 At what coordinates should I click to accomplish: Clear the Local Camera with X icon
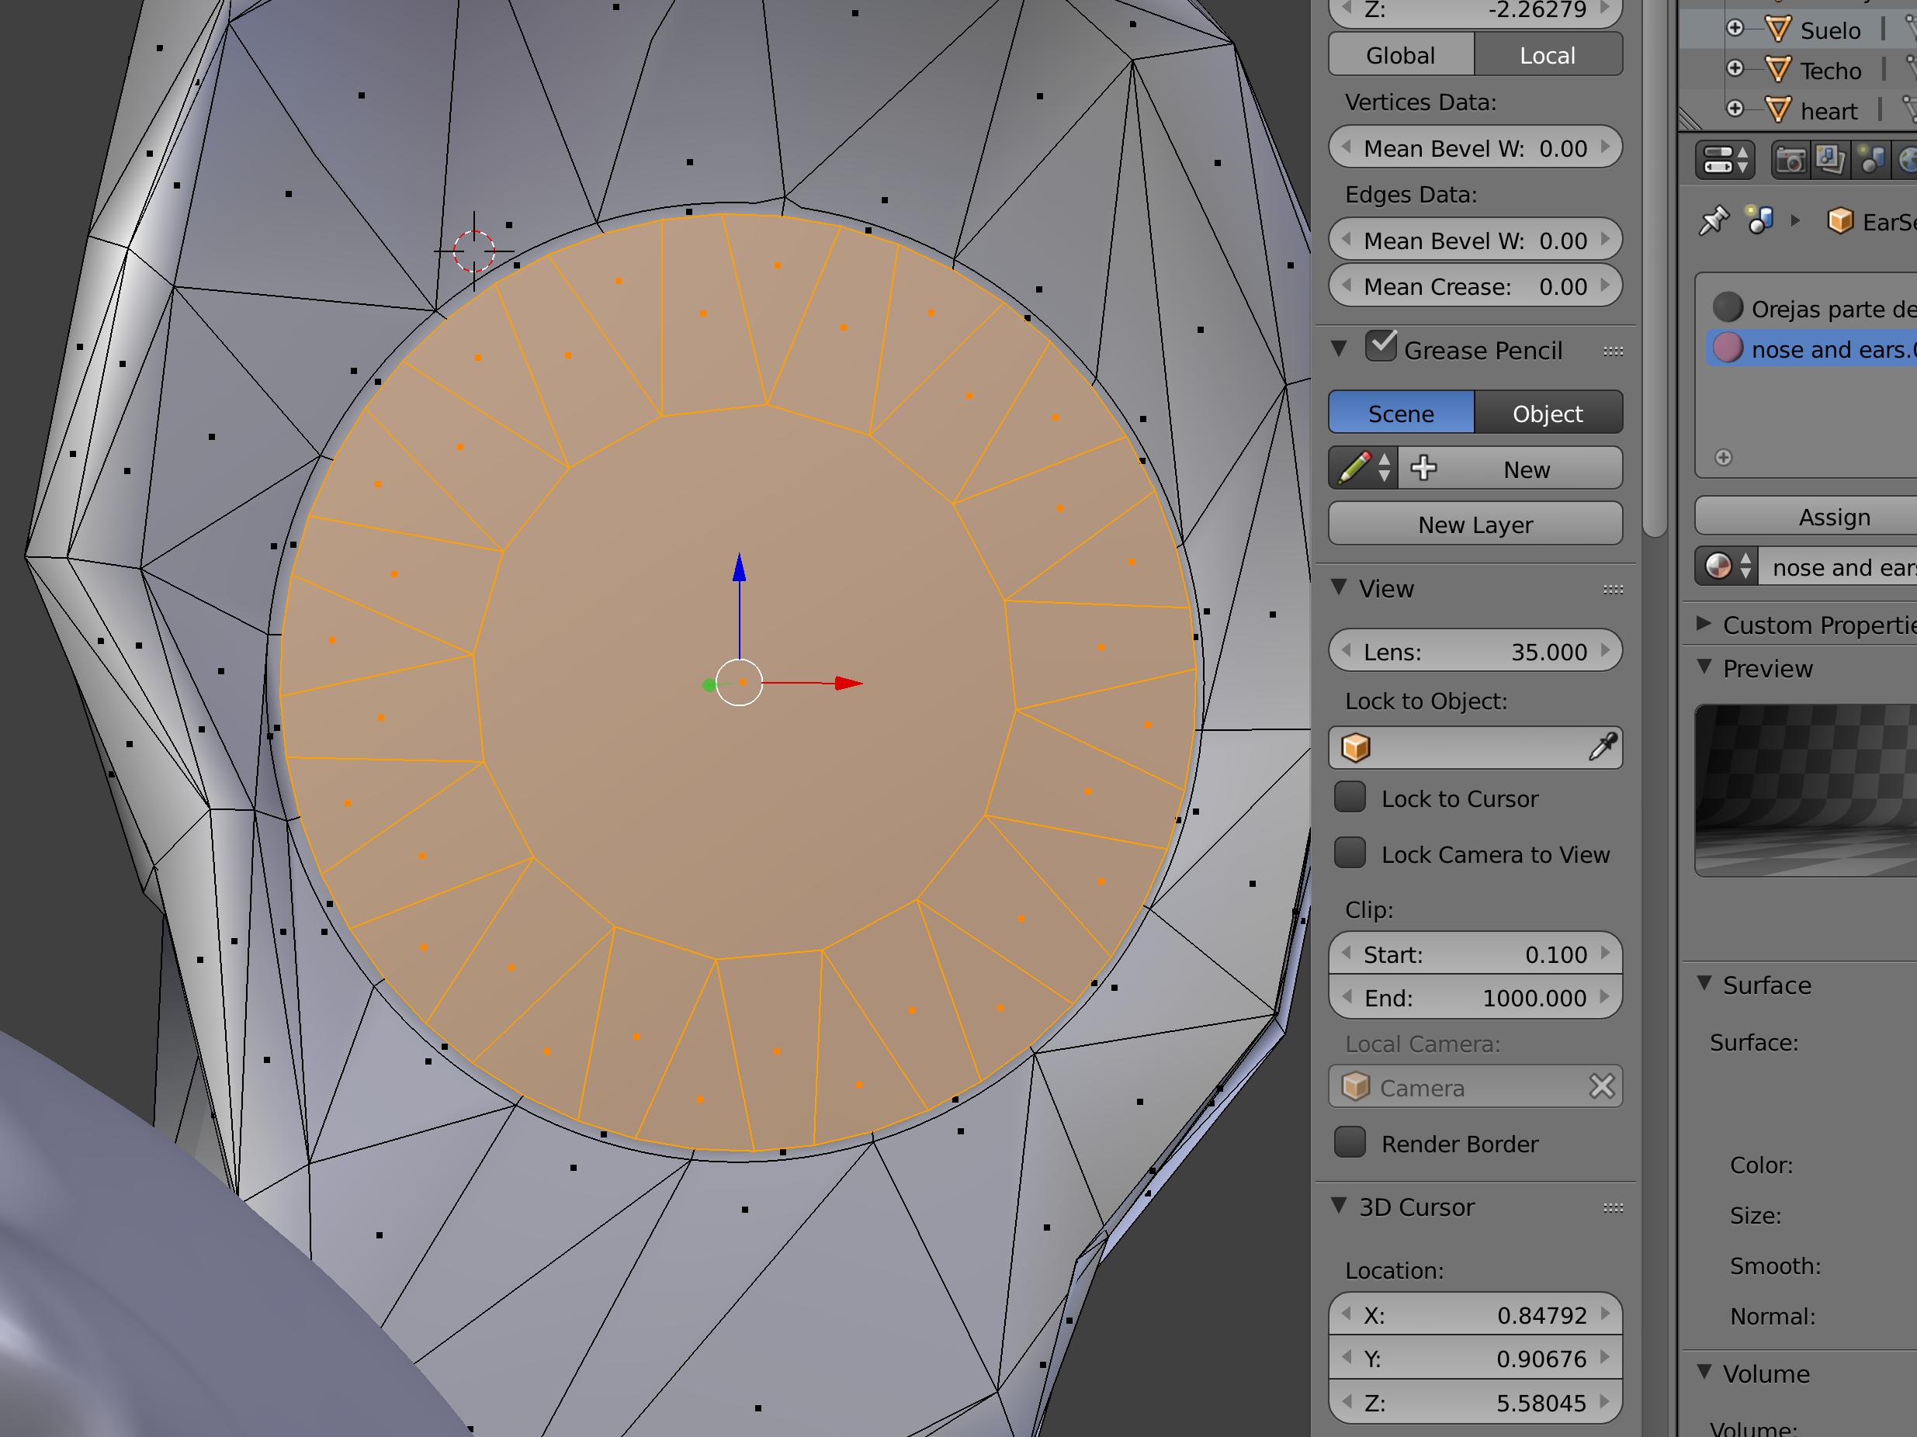1602,1086
